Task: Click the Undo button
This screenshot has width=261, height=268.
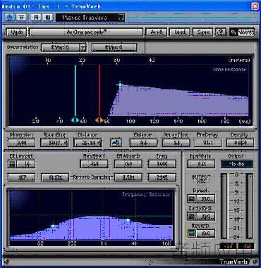Action: click(x=16, y=32)
